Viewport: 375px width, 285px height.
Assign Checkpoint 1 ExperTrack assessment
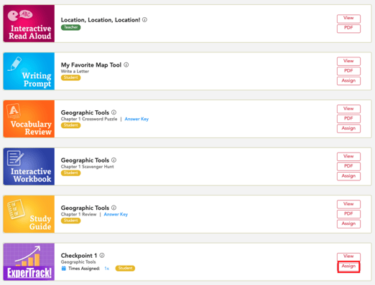[x=348, y=266]
